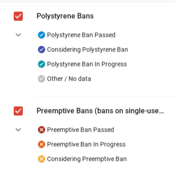This screenshot has height=176, width=175.
Task: Select the Considering Preemptive Ban label
Action: 87,159
